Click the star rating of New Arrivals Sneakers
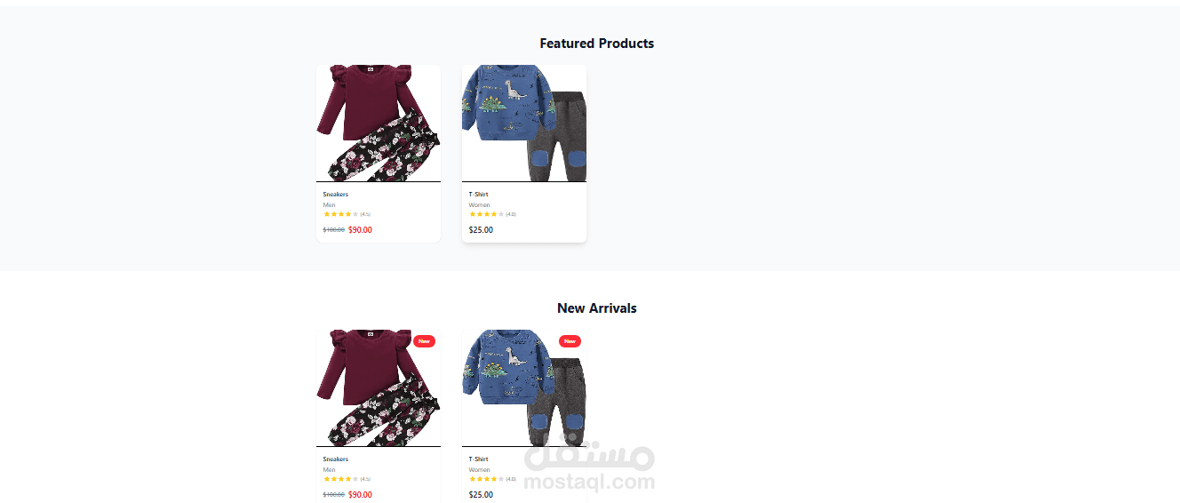This screenshot has width=1180, height=503. coord(341,479)
